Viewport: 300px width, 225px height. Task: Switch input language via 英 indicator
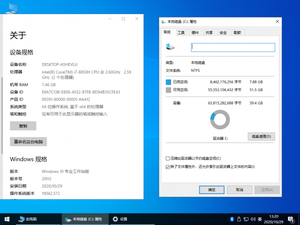[259, 219]
